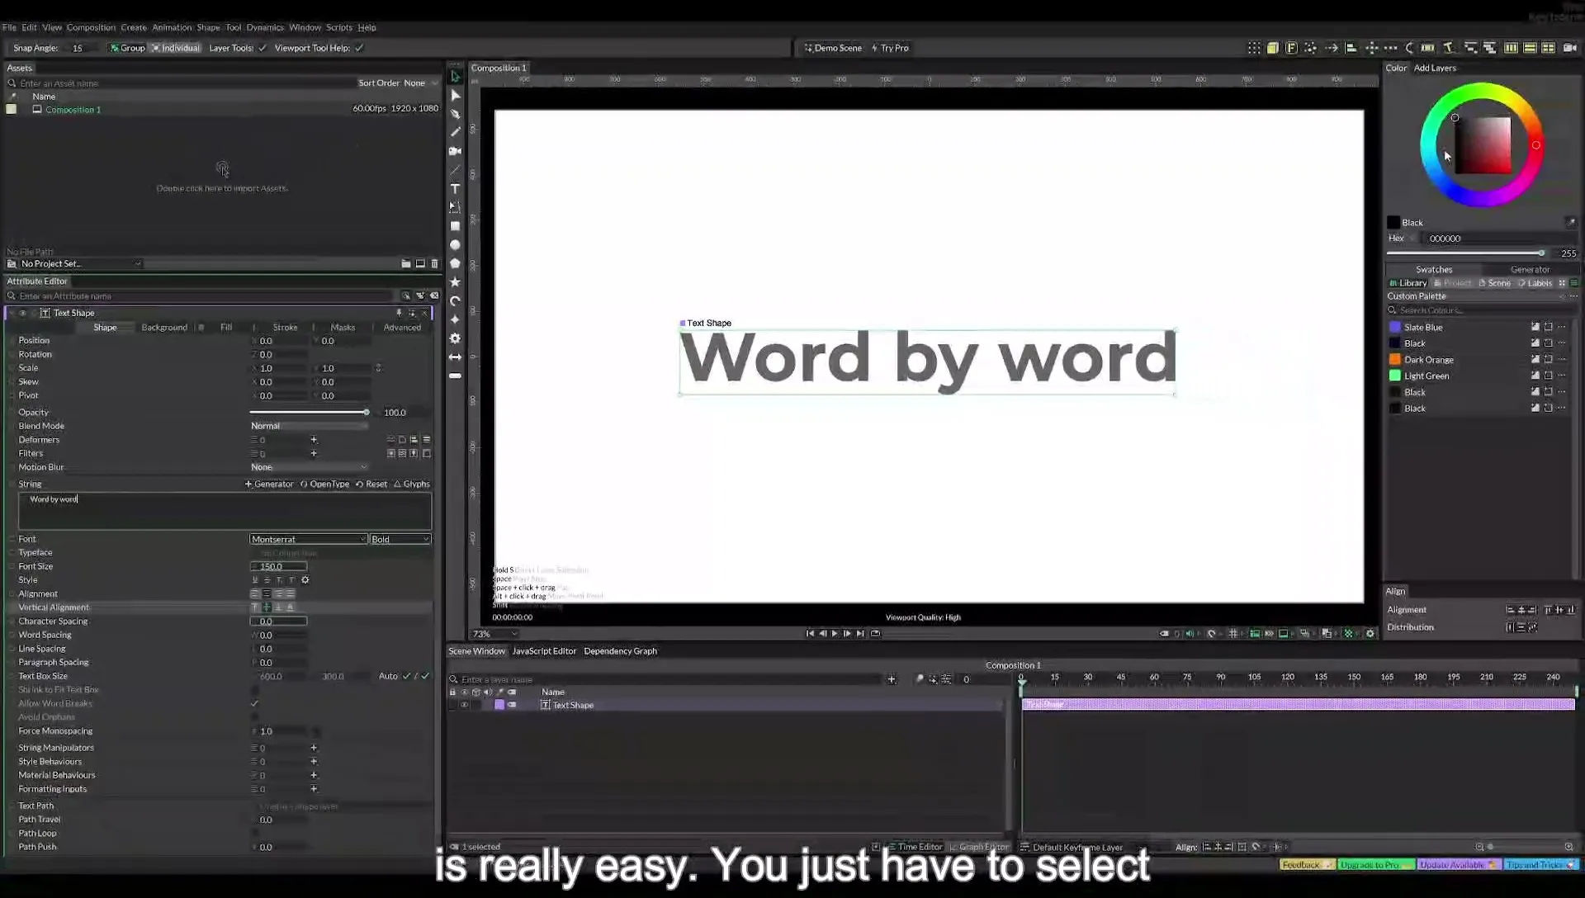
Task: Click the Font Size value field
Action: [x=279, y=567]
